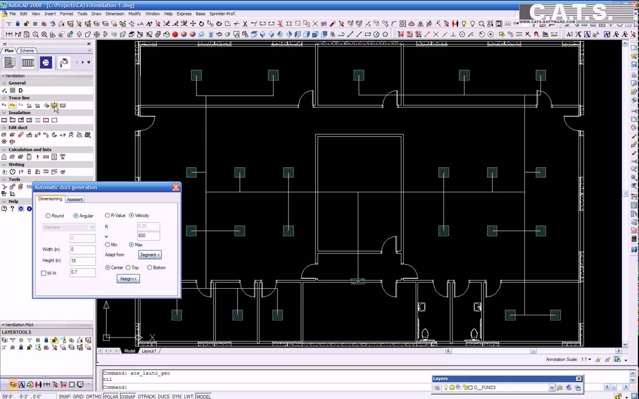Choose the Velocity radio option

pyautogui.click(x=131, y=216)
